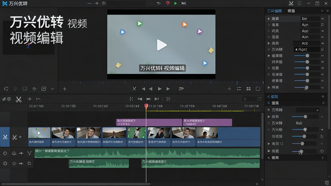Click the plus button in the timeline toolbar
Screen dimensions: 331x186
pos(29,99)
